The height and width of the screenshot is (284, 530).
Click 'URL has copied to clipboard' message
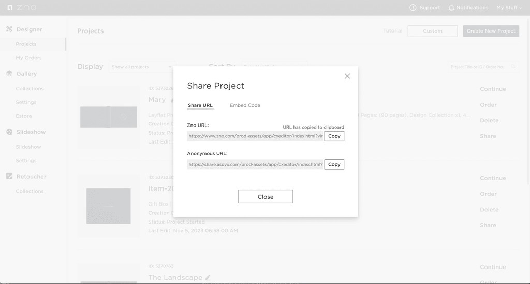tap(313, 127)
